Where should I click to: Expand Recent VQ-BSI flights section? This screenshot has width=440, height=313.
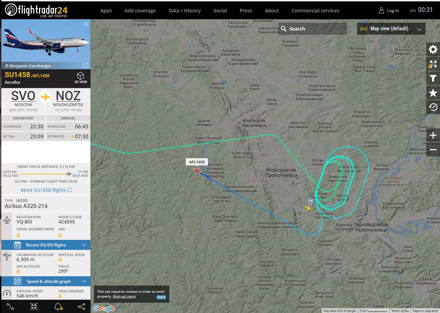[46, 245]
